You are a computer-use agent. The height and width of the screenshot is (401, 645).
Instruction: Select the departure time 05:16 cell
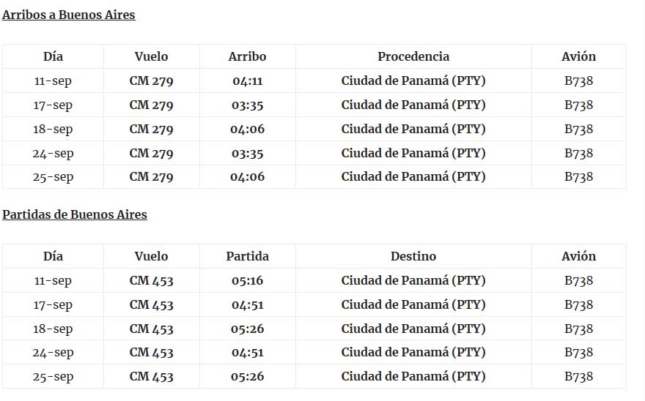point(247,280)
